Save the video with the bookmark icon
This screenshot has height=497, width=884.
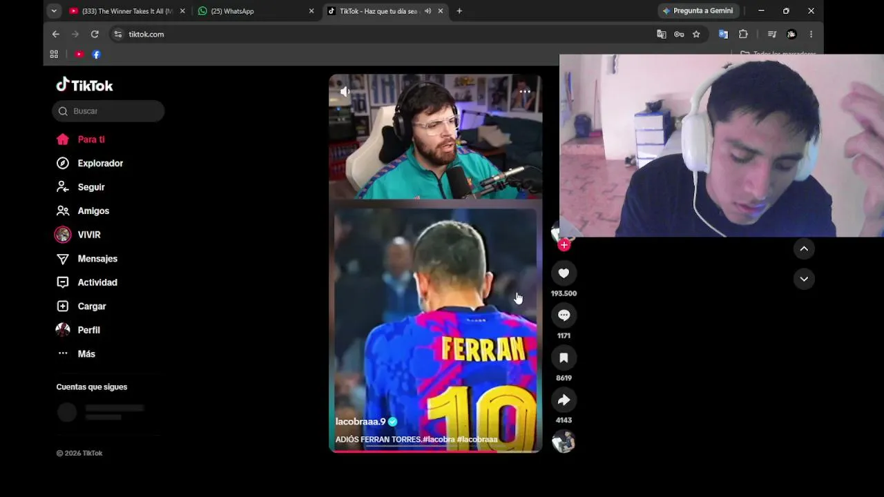click(x=564, y=358)
